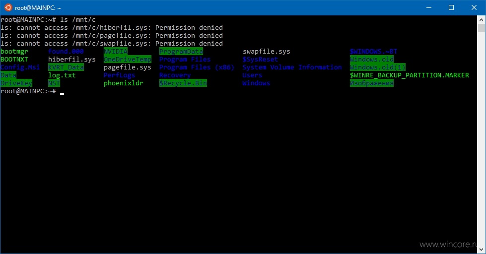
Task: Click the Ubuntu icon in title bar
Action: pos(8,7)
